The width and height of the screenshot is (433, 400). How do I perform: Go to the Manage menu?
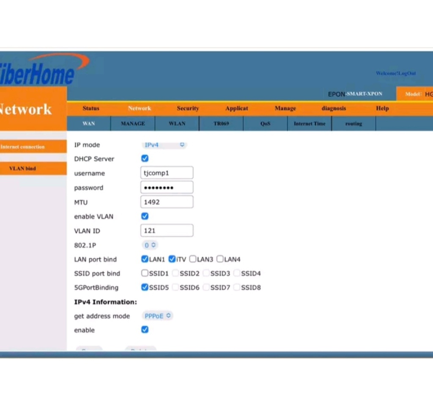click(285, 108)
